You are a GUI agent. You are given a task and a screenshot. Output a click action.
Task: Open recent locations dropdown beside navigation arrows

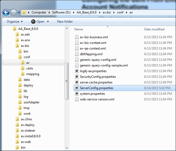(19, 12)
